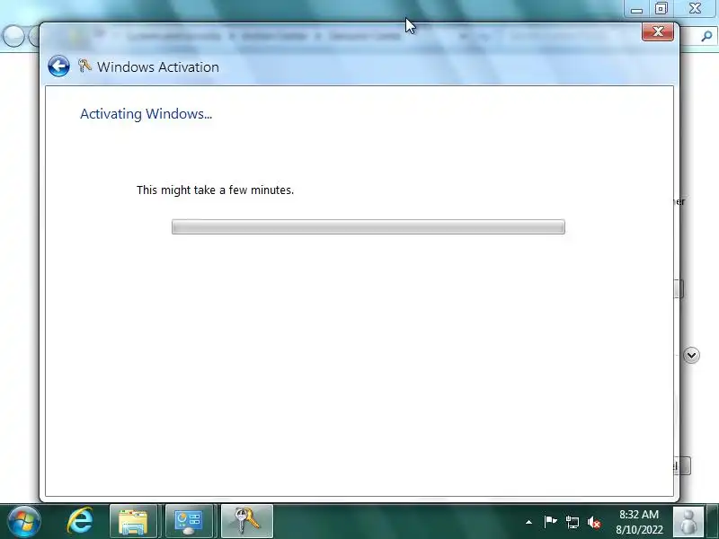This screenshot has width=719, height=539.
Task: Go back using the blue arrow button
Action: pos(58,66)
